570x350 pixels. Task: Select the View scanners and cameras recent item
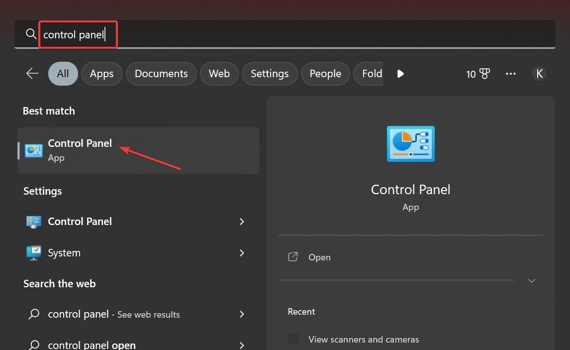point(364,339)
